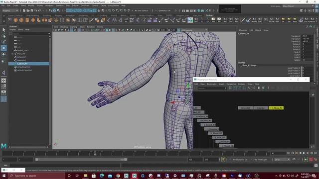Open the frame rate fps dropdown
Image resolution: width=319 pixels, height=179 pixels.
click(x=282, y=160)
